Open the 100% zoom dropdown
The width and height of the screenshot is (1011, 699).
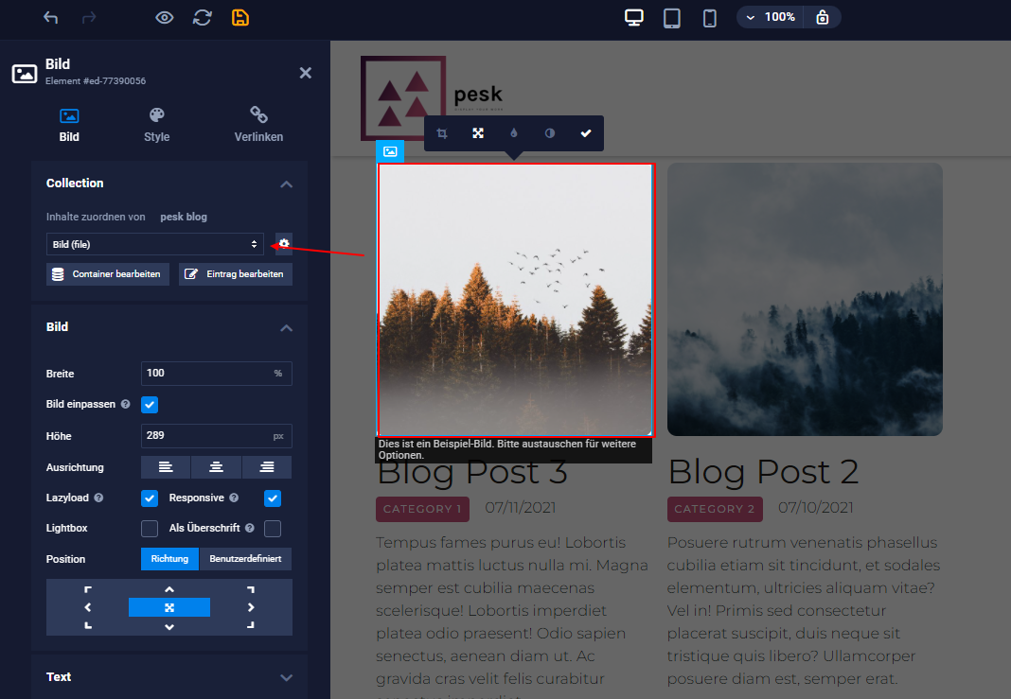pos(771,17)
